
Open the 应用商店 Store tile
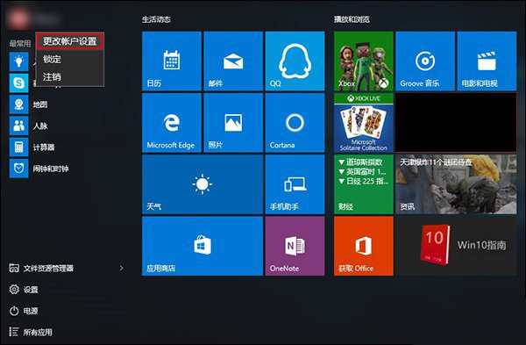pos(203,246)
